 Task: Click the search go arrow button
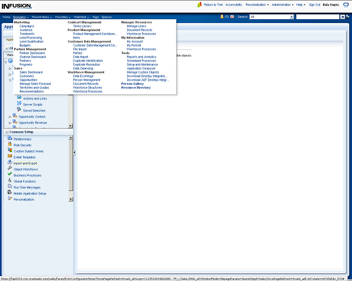pyautogui.click(x=343, y=17)
